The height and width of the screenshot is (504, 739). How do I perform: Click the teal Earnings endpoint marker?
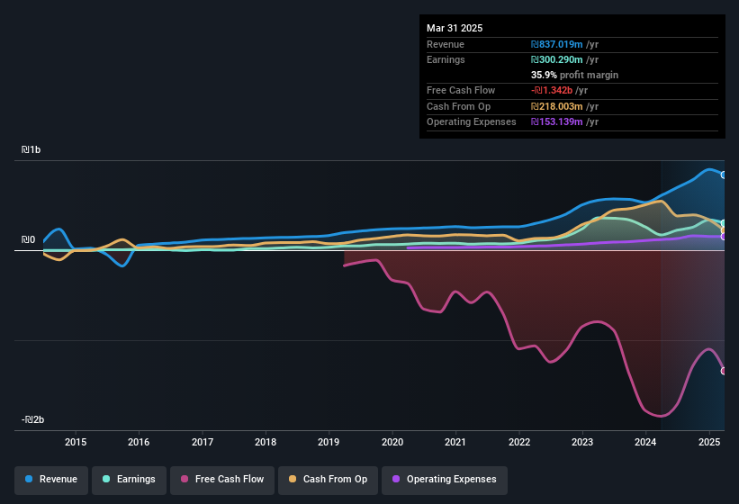724,223
